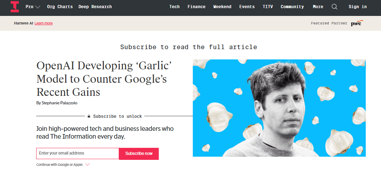The image size is (381, 174).
Task: Focus the email address input field
Action: point(78,153)
